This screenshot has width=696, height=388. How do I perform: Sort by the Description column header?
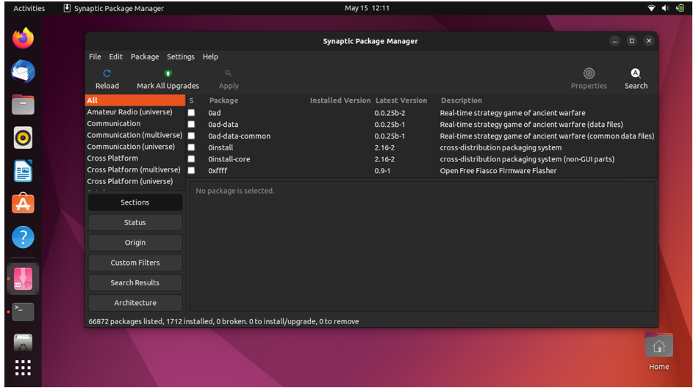(462, 100)
